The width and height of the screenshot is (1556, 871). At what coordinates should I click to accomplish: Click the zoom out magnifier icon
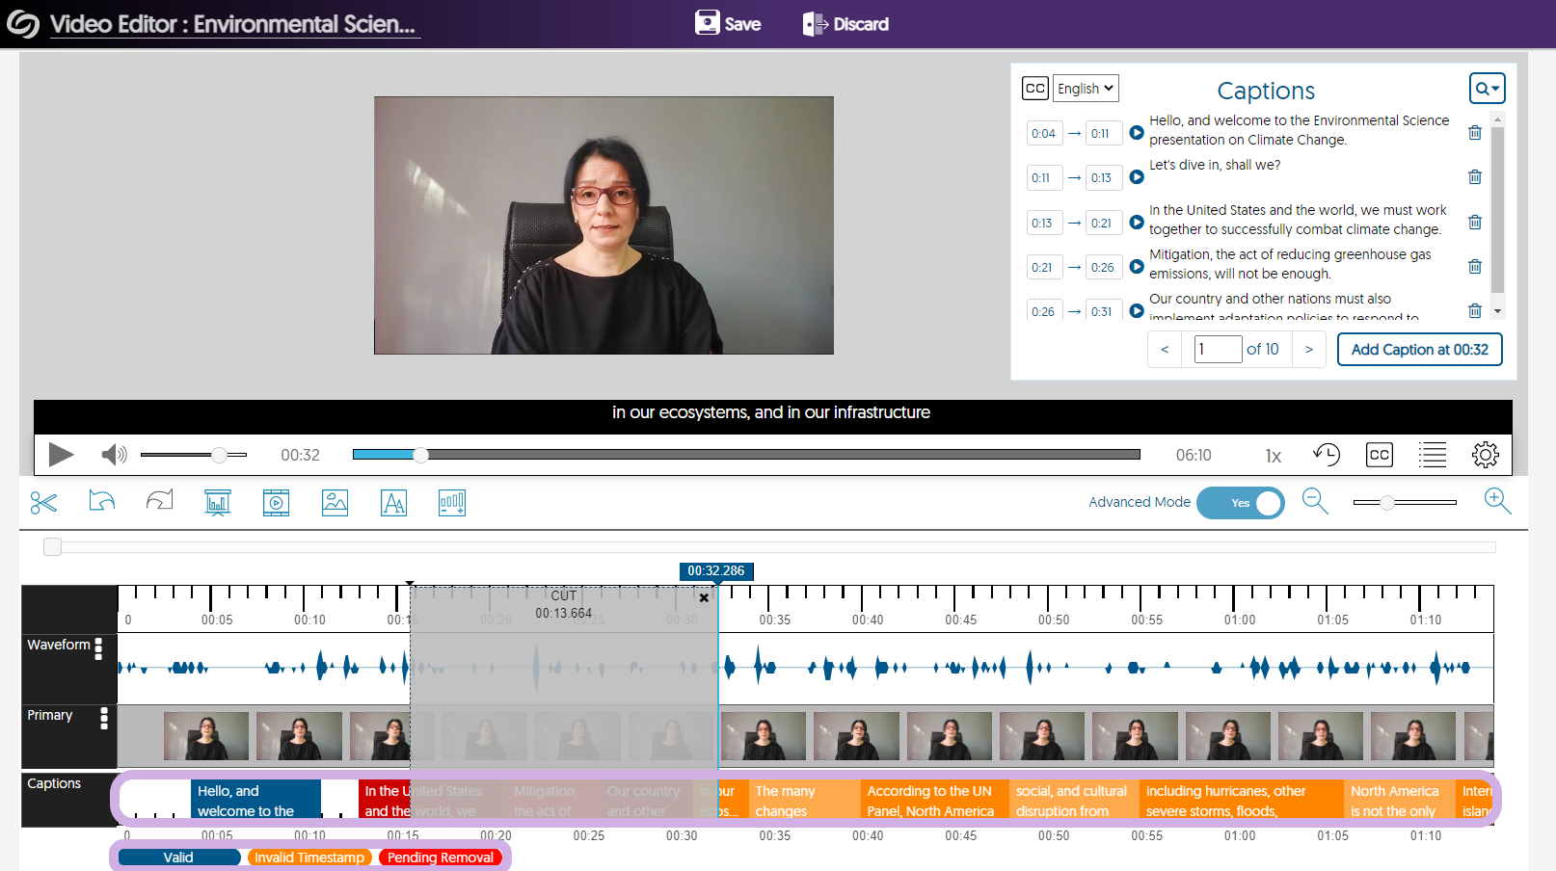pos(1315,501)
